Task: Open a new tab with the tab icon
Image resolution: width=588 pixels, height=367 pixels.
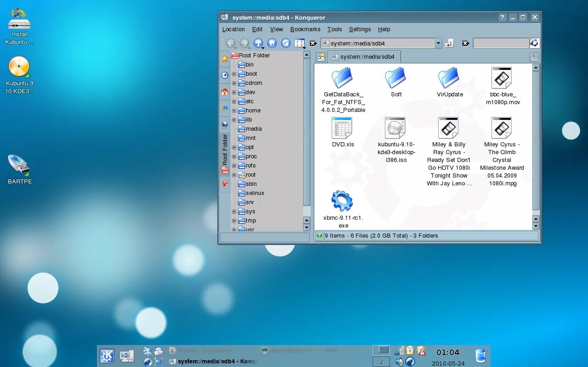Action: [x=321, y=57]
